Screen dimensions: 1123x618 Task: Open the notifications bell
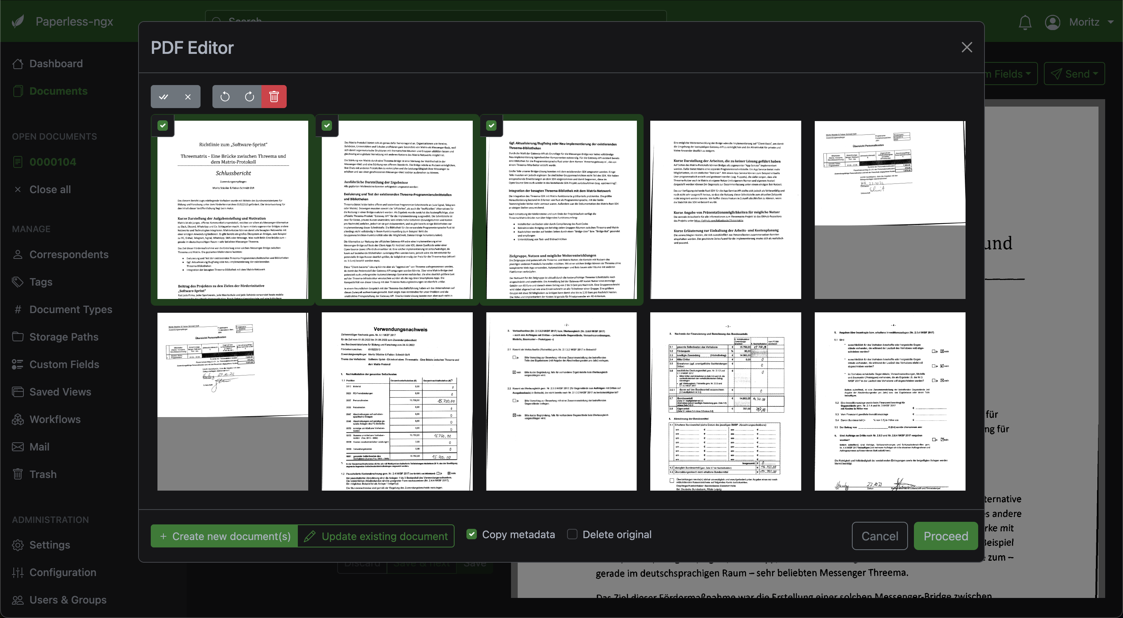tap(1025, 22)
